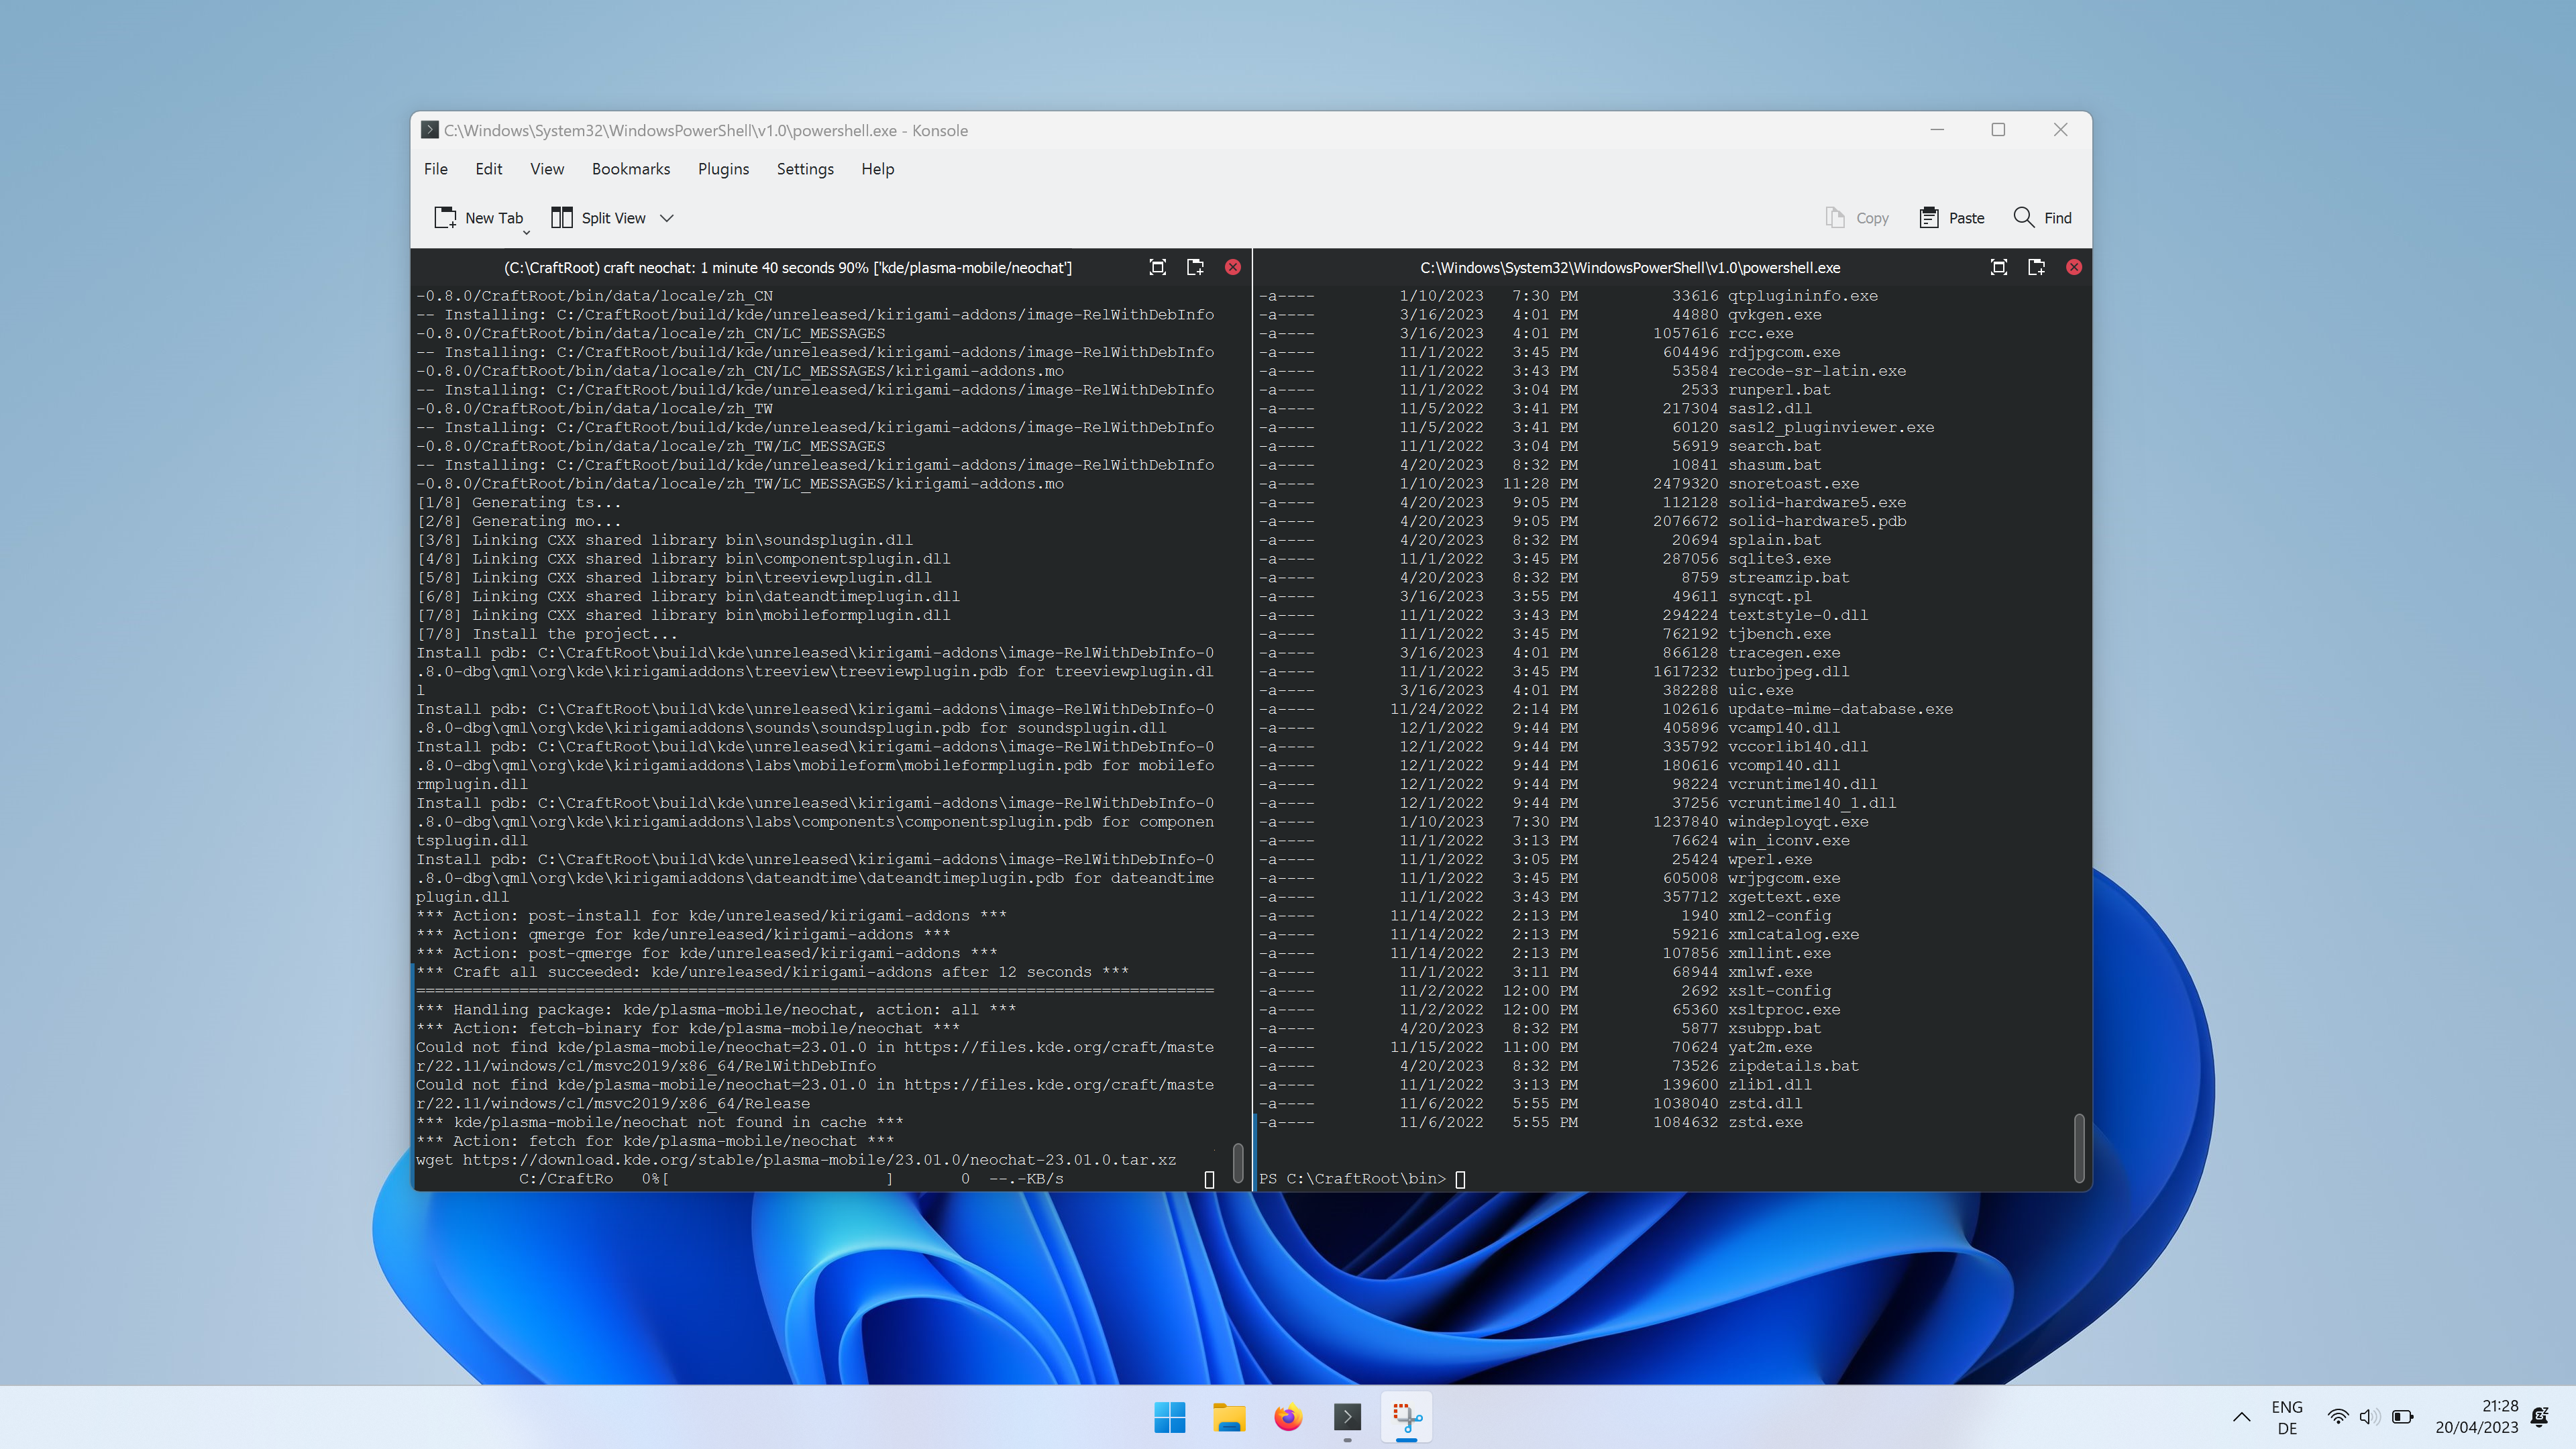Click the Konsole icon in title bar

429,130
